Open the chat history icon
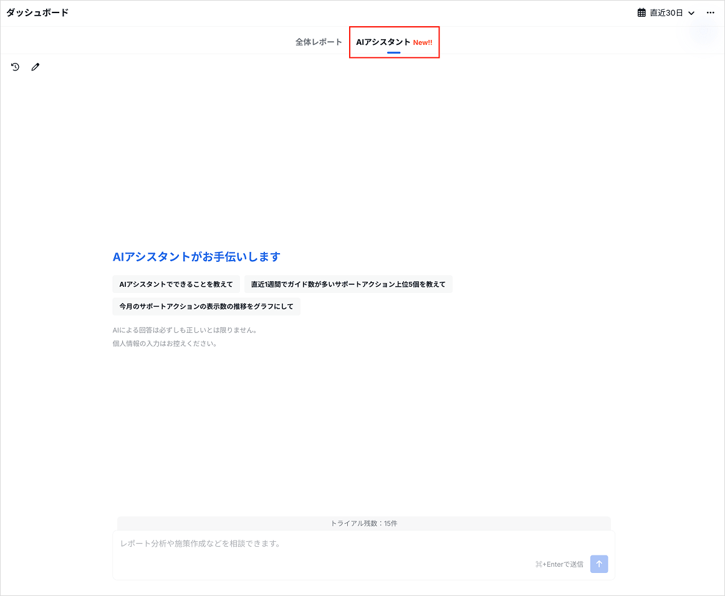The image size is (725, 596). tap(16, 67)
